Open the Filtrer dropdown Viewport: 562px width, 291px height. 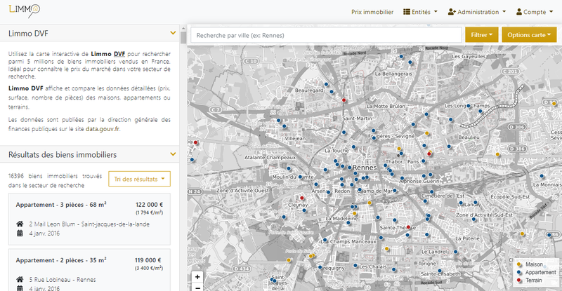pyautogui.click(x=482, y=35)
